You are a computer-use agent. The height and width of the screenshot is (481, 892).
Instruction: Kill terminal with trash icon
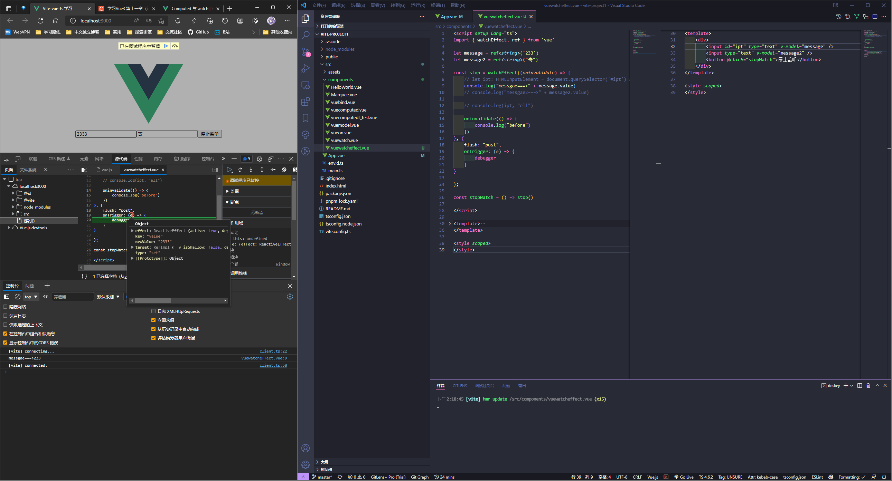point(868,385)
